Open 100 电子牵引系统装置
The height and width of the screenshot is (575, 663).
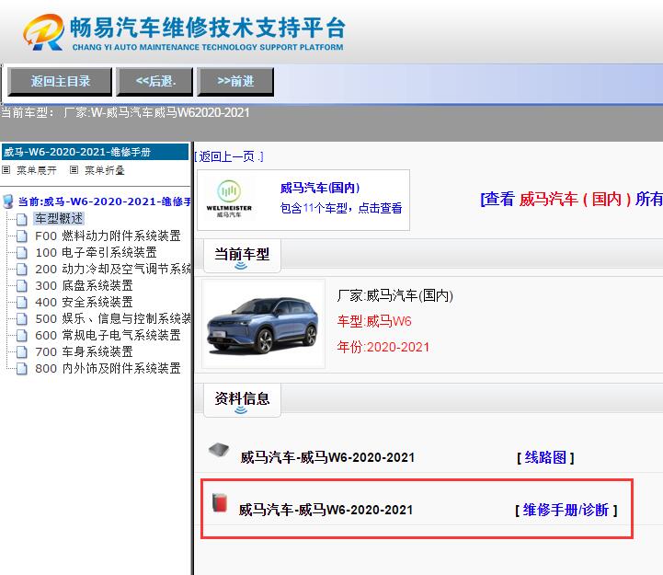96,253
